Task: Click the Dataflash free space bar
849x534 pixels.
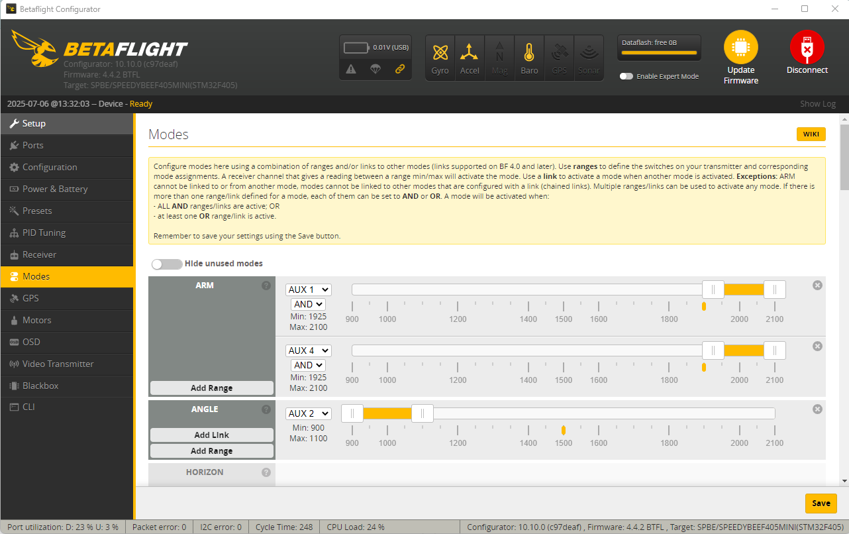Action: tap(659, 52)
